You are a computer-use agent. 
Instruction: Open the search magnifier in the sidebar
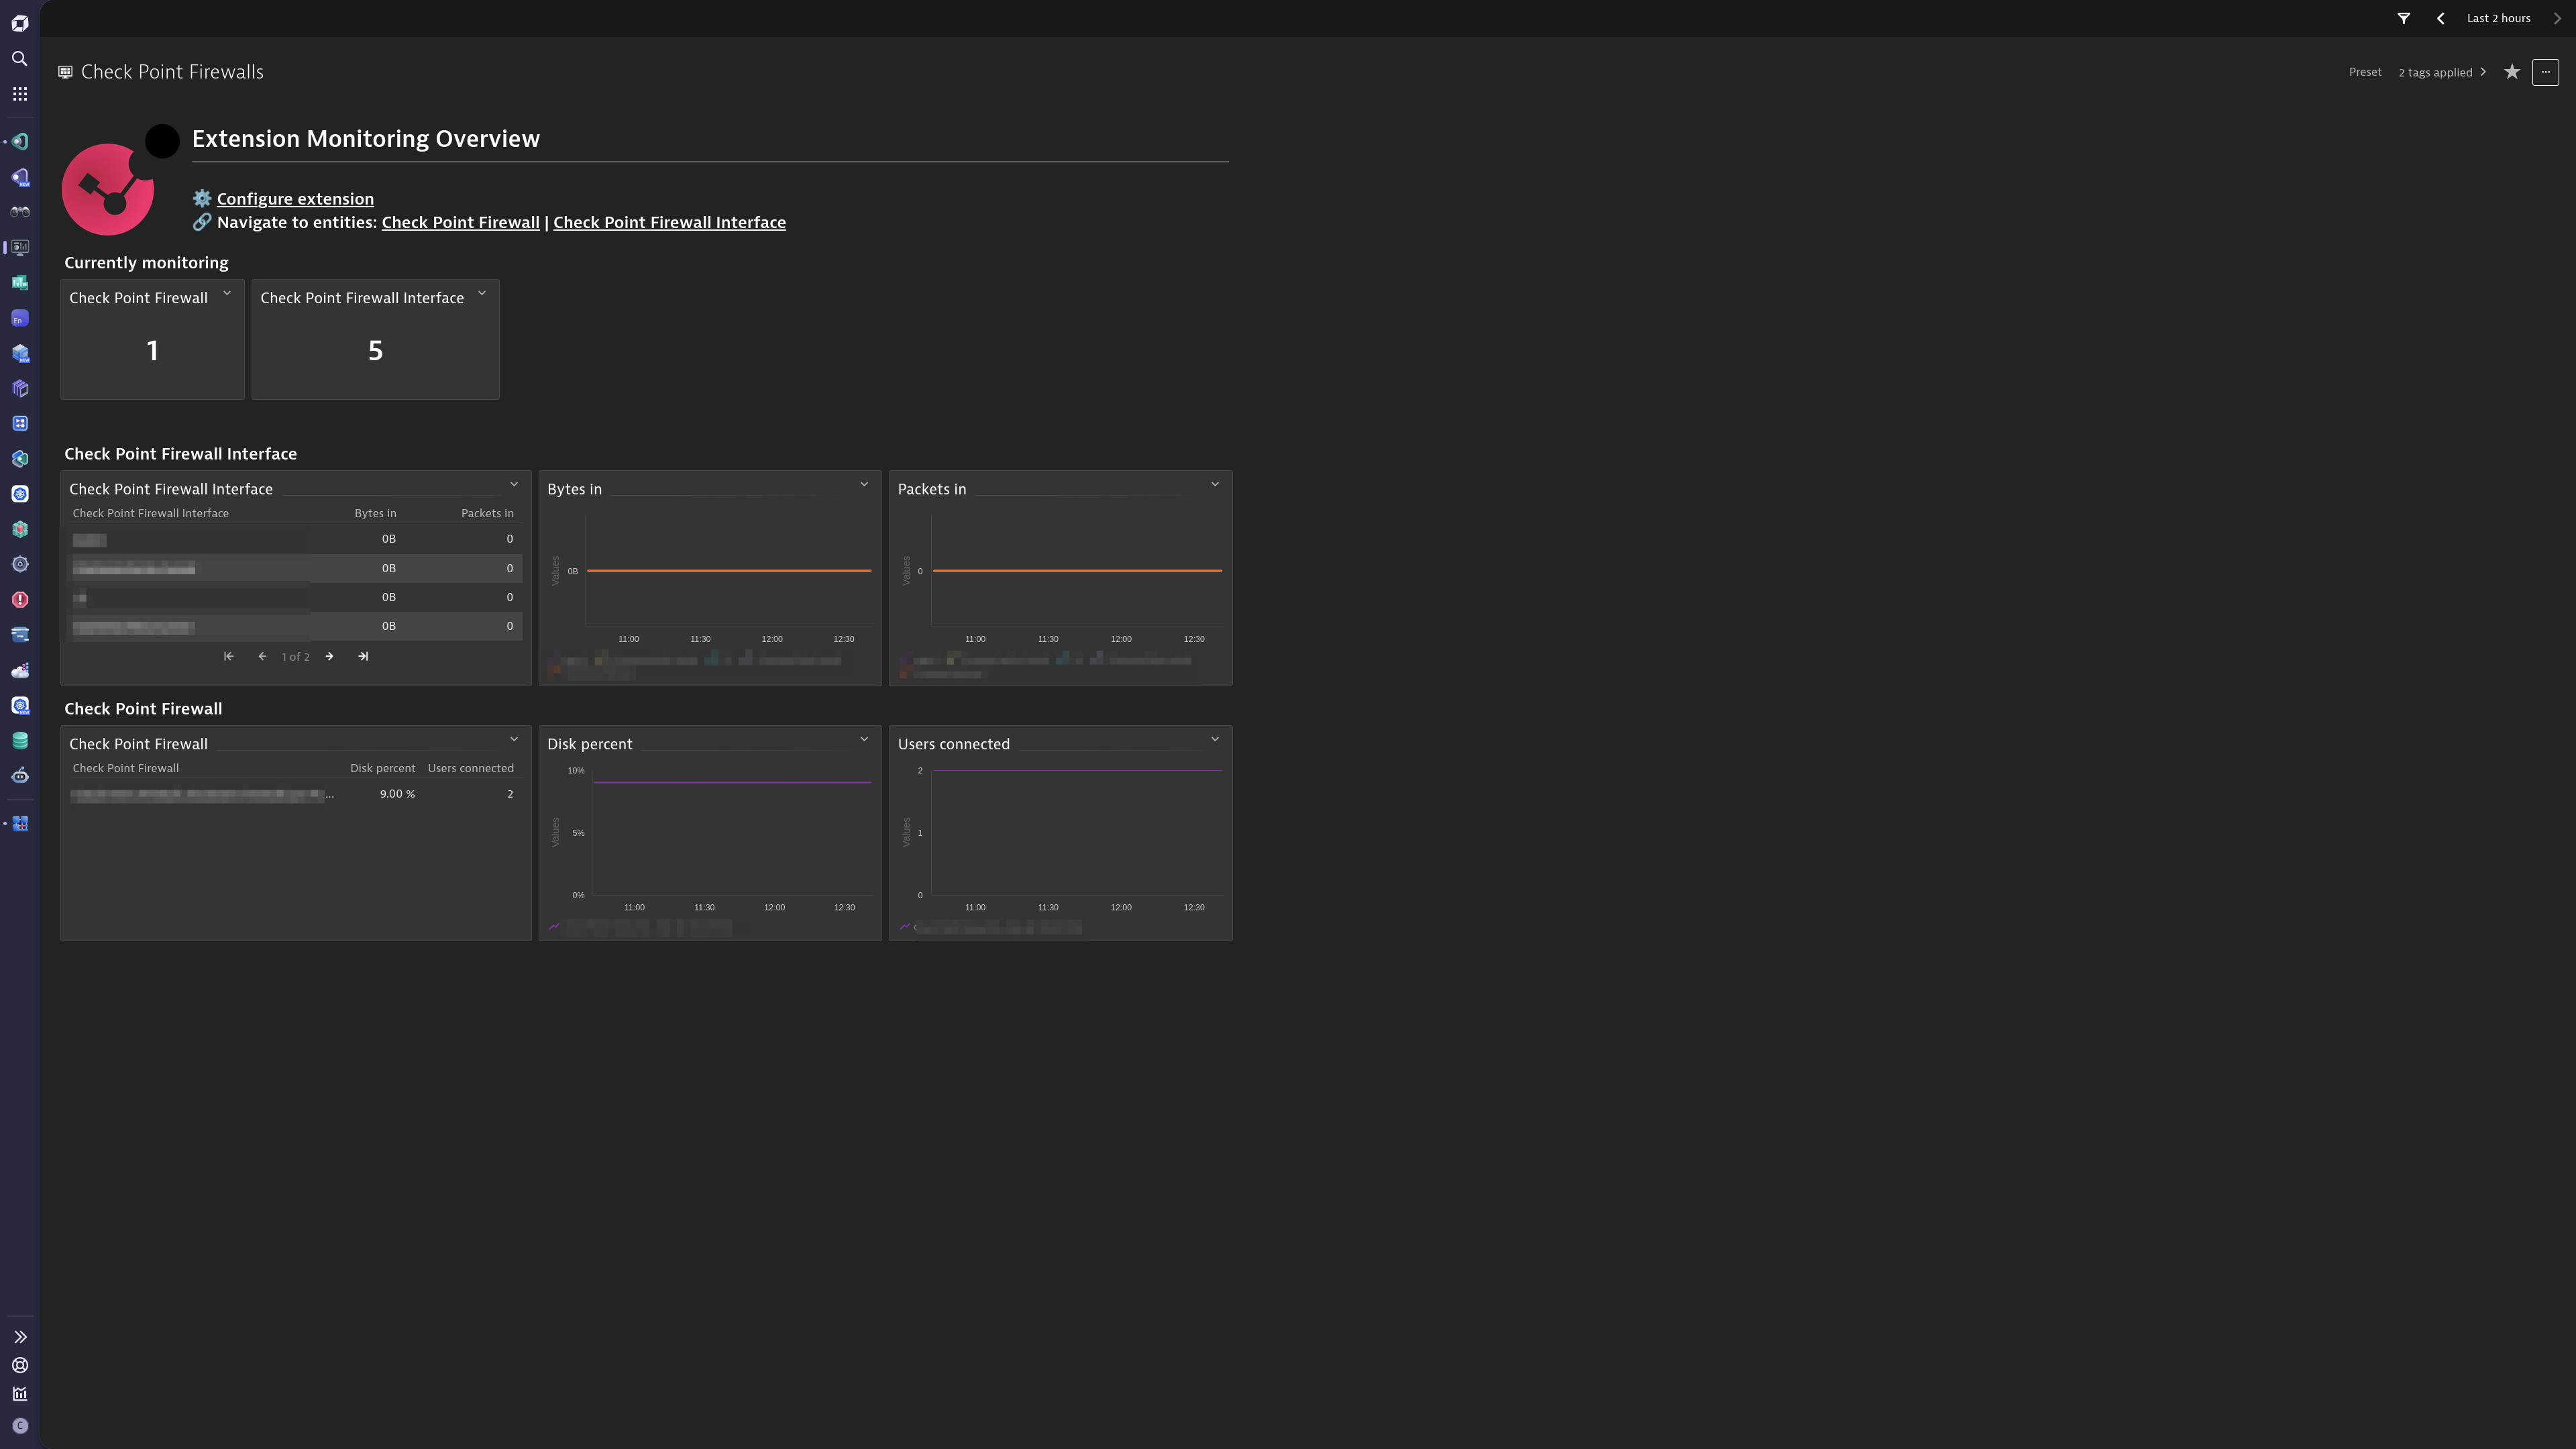click(20, 59)
